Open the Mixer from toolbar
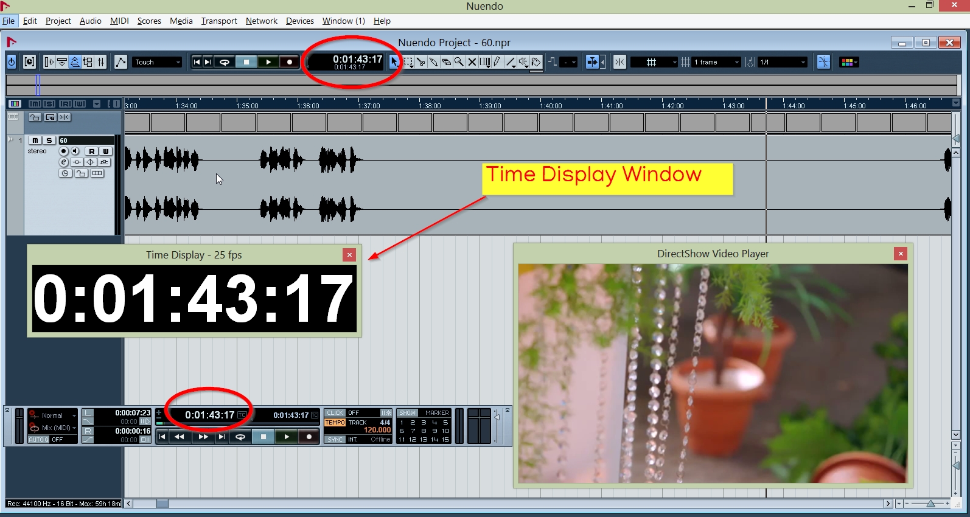 (100, 62)
